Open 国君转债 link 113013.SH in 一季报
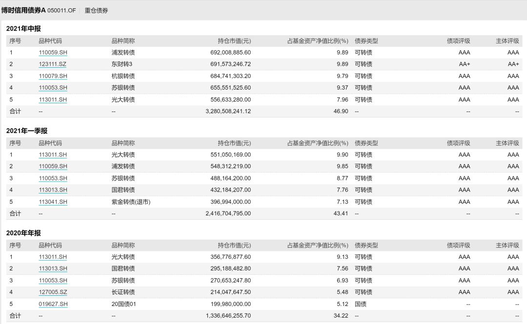 pos(52,190)
